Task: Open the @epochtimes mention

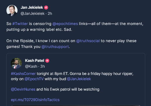Action: point(65,24)
